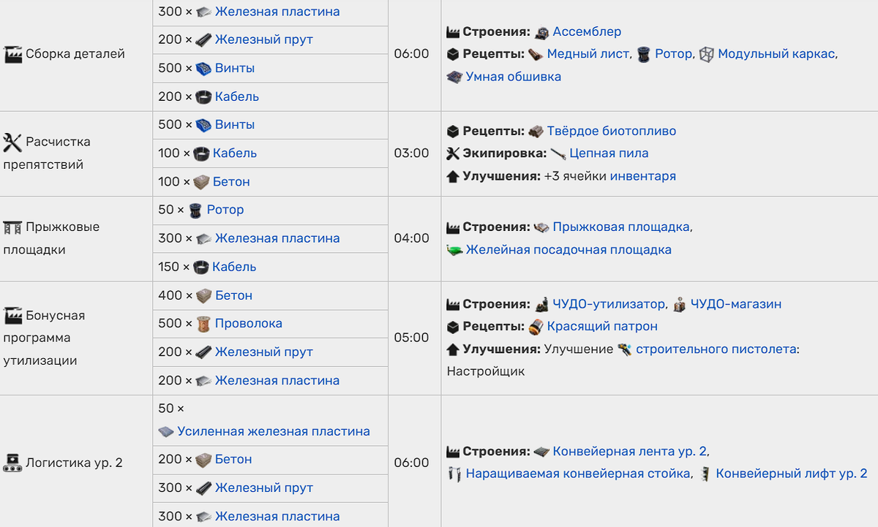Click the reinforced iron plate icon
This screenshot has height=527, width=878.
[166, 432]
